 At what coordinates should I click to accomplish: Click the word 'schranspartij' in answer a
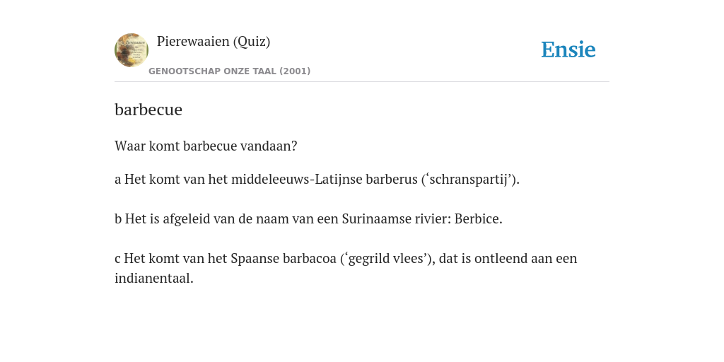[x=470, y=179]
